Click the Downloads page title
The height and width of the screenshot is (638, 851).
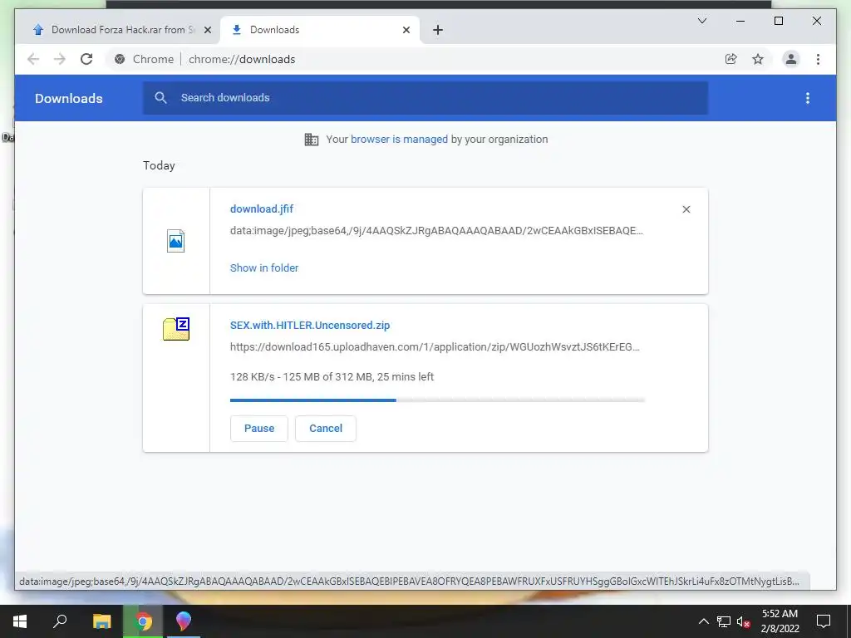coord(69,98)
